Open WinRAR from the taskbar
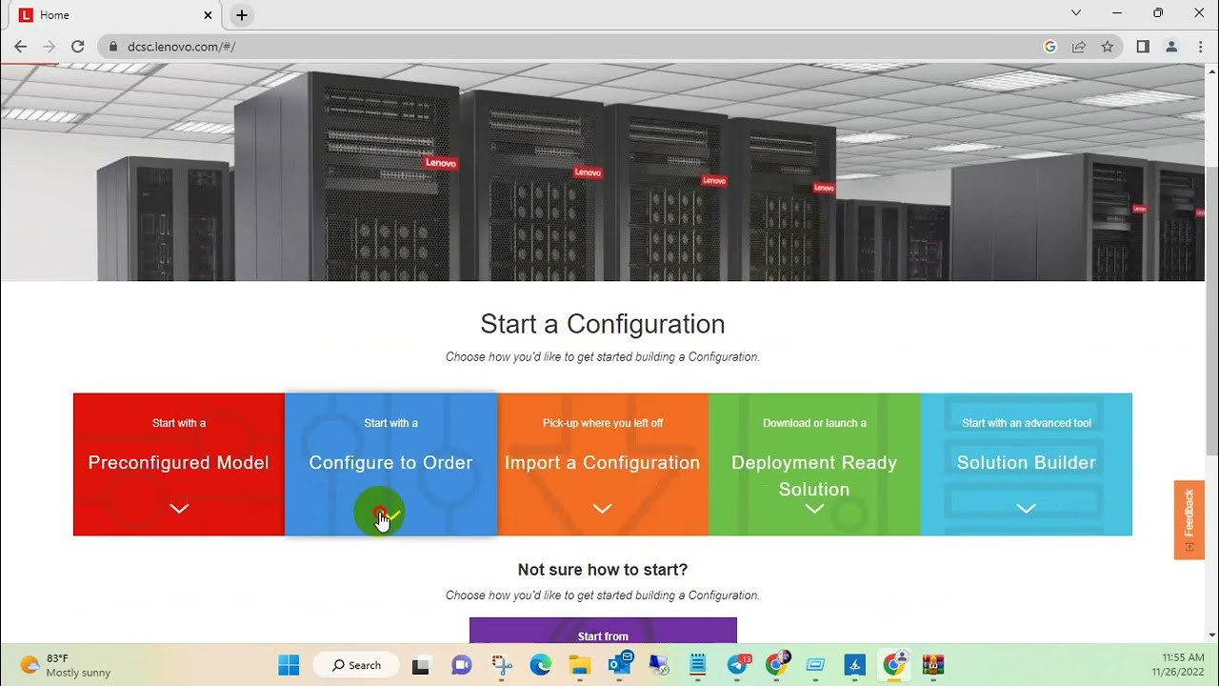 point(932,664)
